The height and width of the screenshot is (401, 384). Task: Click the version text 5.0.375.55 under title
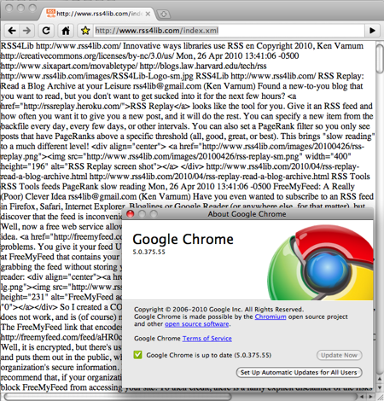pos(148,252)
